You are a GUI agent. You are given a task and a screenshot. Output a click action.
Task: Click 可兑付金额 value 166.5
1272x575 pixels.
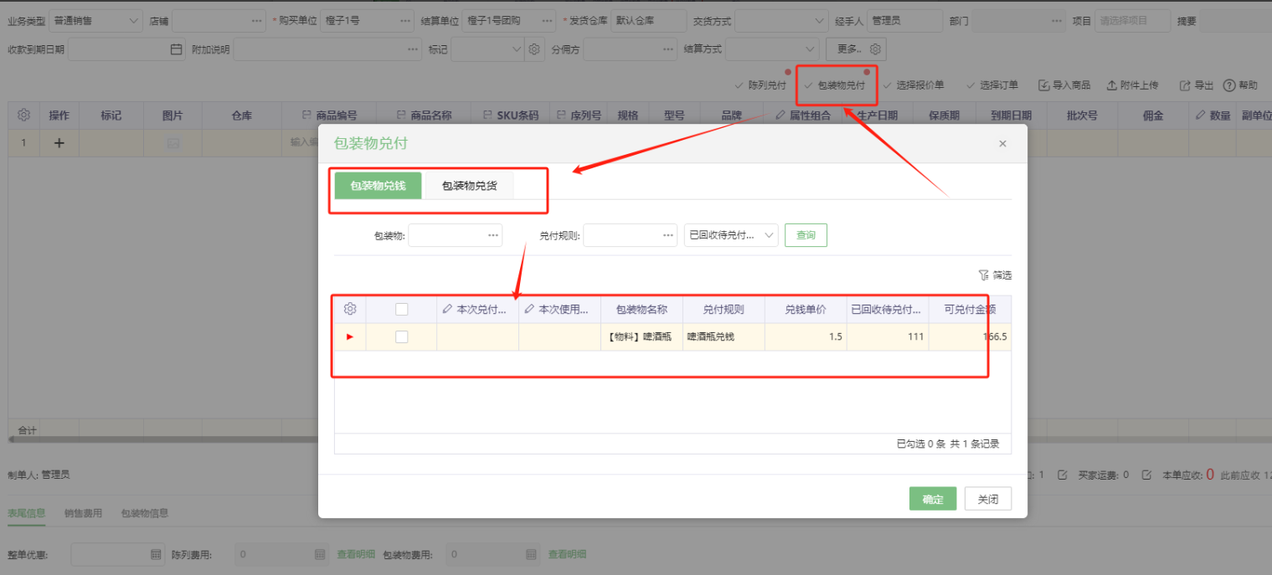970,336
